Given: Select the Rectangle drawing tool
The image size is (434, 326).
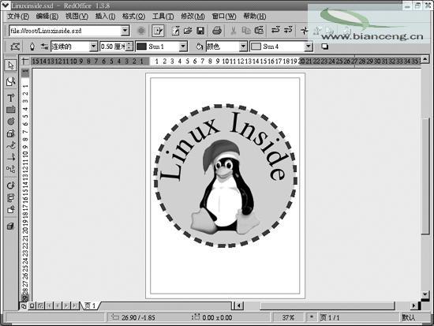Looking at the screenshot, I should pyautogui.click(x=11, y=110).
